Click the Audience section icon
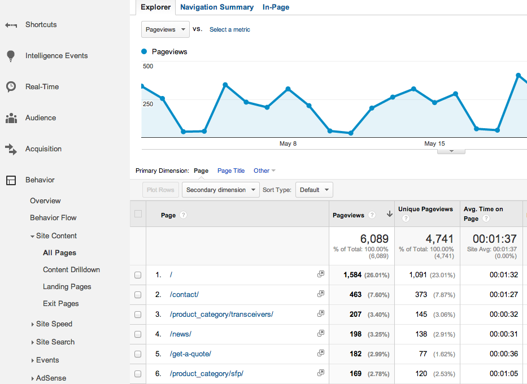 click(11, 117)
